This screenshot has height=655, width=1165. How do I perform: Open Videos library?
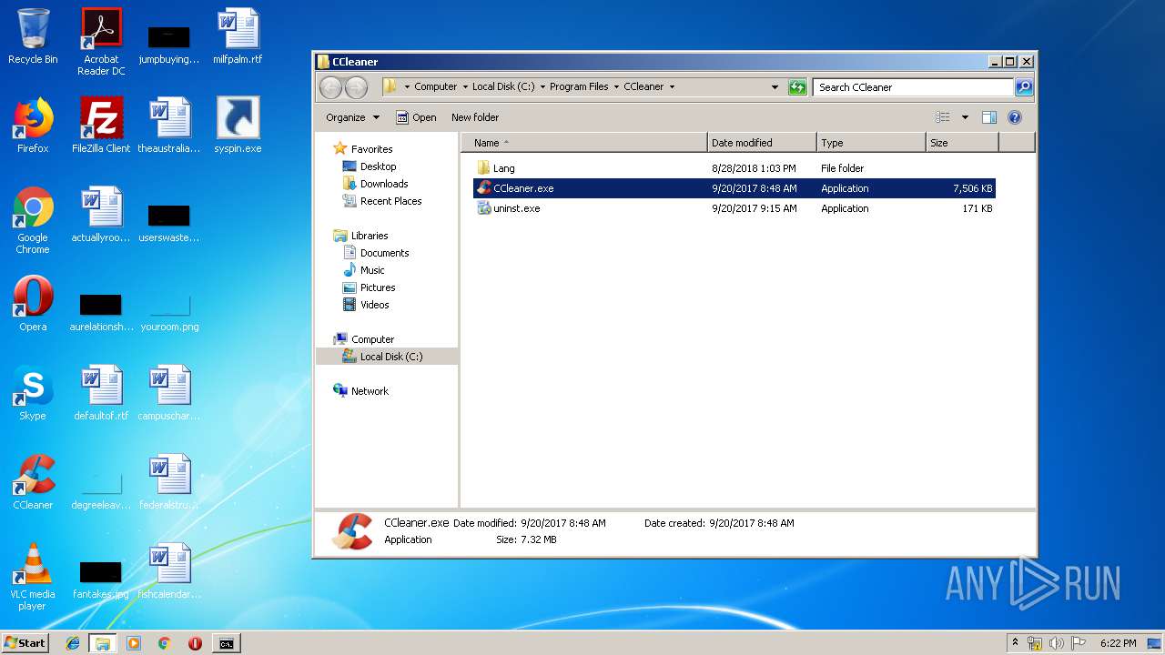pos(374,305)
